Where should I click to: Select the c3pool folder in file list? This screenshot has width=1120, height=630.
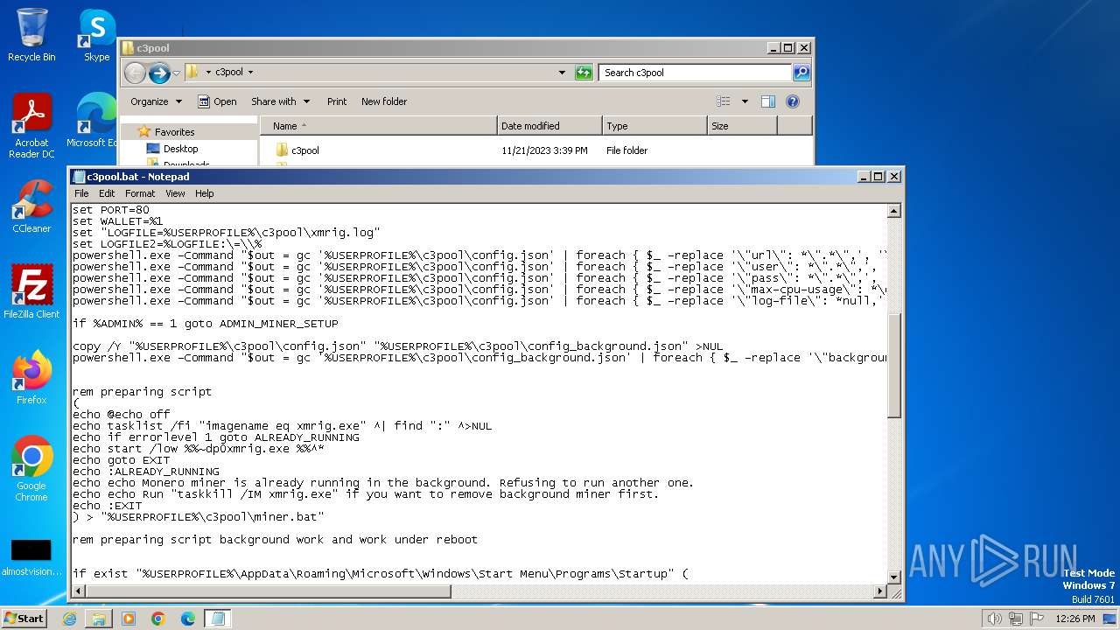[305, 150]
